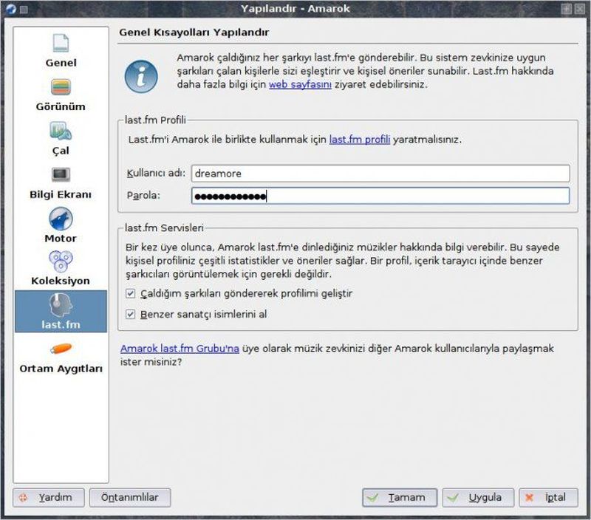Confirm settings with the Tamam button

(x=400, y=498)
